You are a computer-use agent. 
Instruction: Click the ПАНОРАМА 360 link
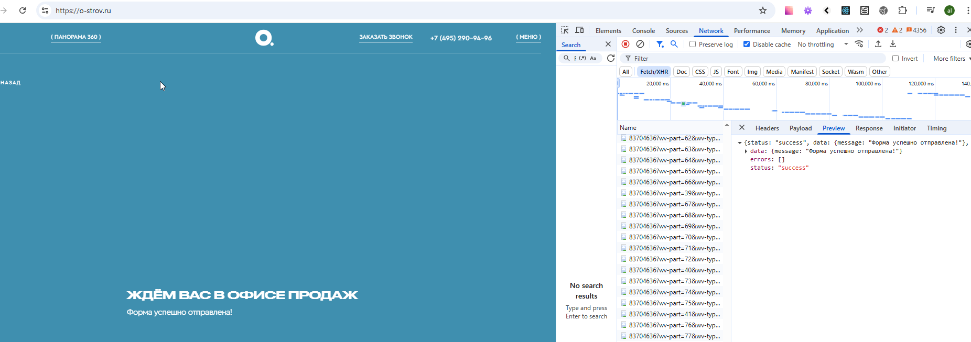click(x=76, y=37)
